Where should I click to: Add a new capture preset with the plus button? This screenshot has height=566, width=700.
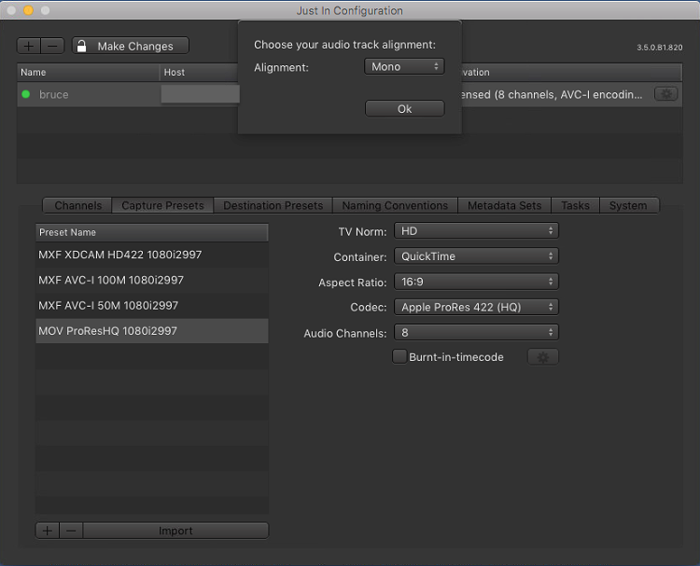point(48,531)
